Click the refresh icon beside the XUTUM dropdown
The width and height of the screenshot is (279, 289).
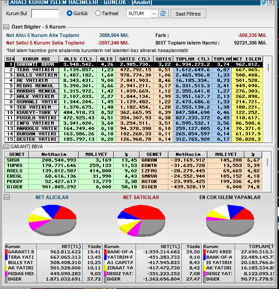tap(164, 14)
